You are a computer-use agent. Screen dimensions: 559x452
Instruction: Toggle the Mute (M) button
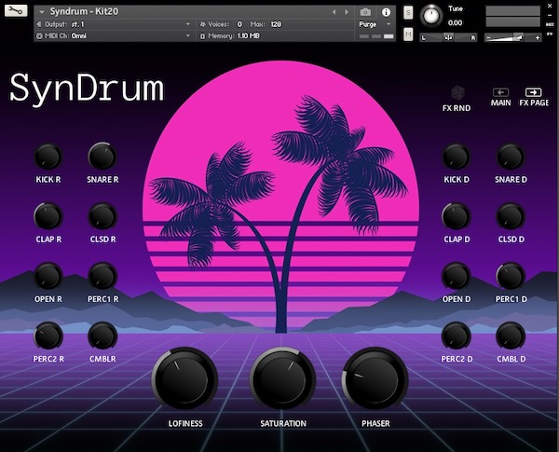point(408,34)
